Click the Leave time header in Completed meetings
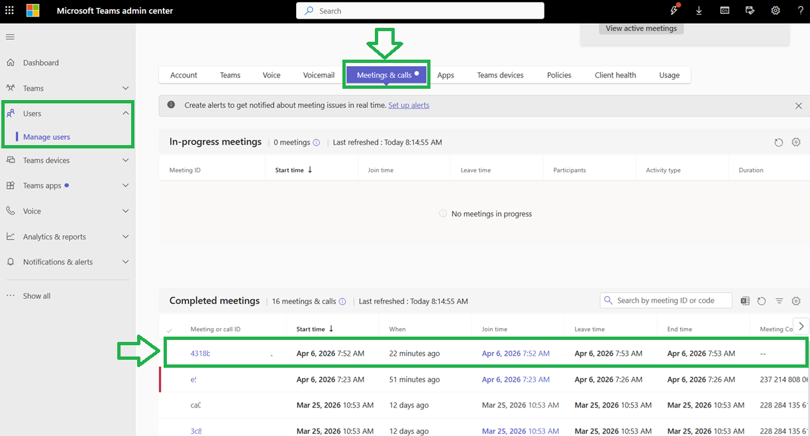The height and width of the screenshot is (436, 810). [x=589, y=329]
